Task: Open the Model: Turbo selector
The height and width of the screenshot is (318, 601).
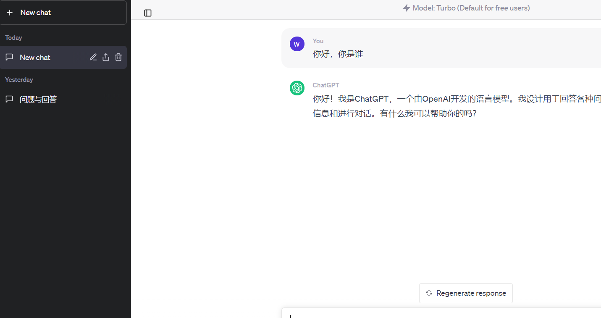Action: pos(466,8)
